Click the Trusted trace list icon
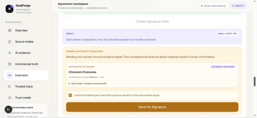This screenshot has height=118, width=257. pos(10,87)
